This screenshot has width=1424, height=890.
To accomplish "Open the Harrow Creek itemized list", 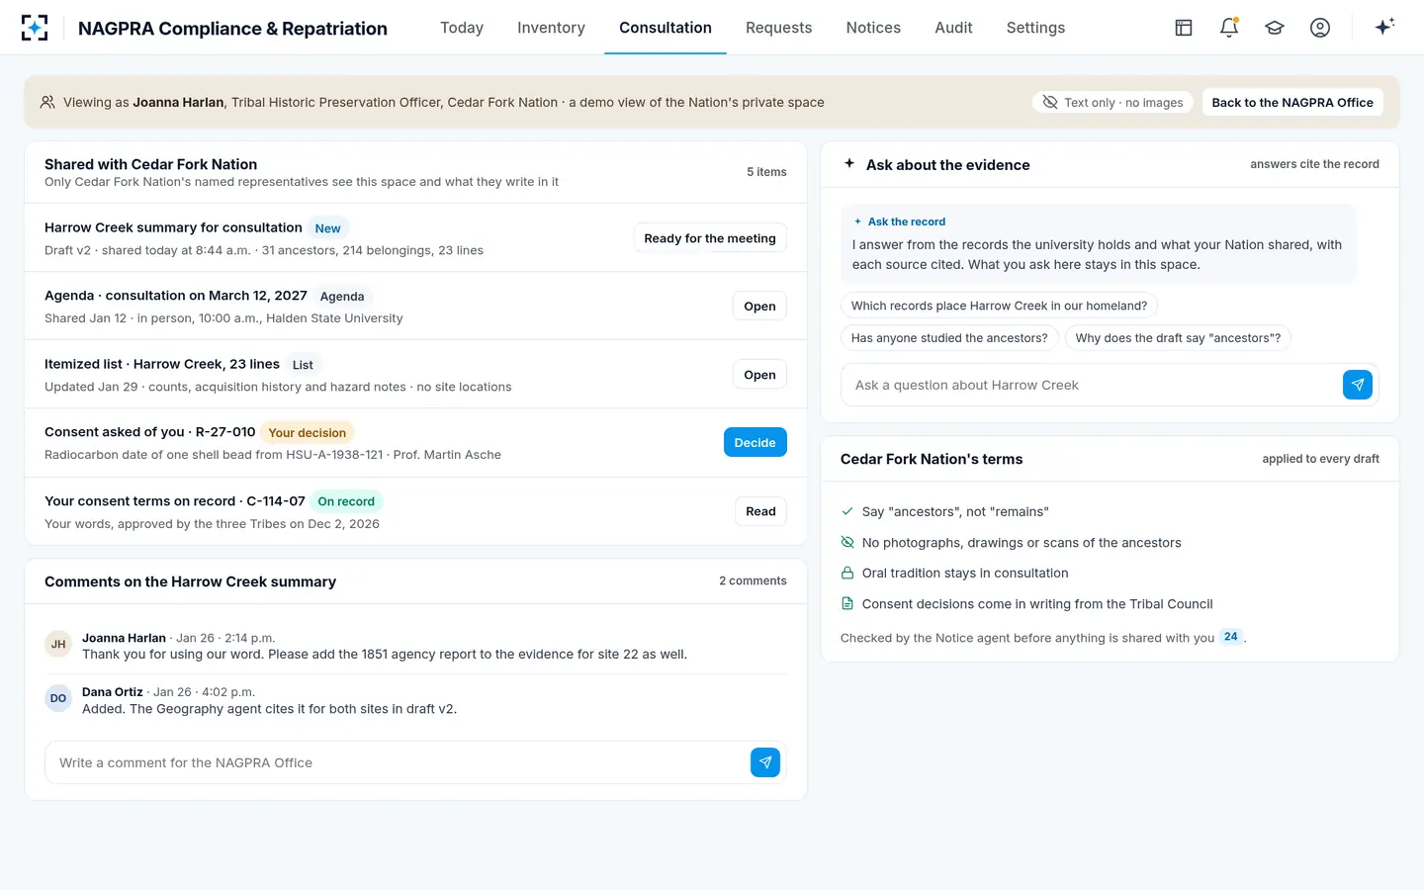I will [759, 375].
